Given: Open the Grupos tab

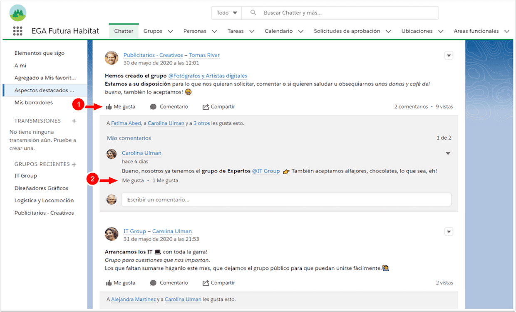Looking at the screenshot, I should pos(153,31).
